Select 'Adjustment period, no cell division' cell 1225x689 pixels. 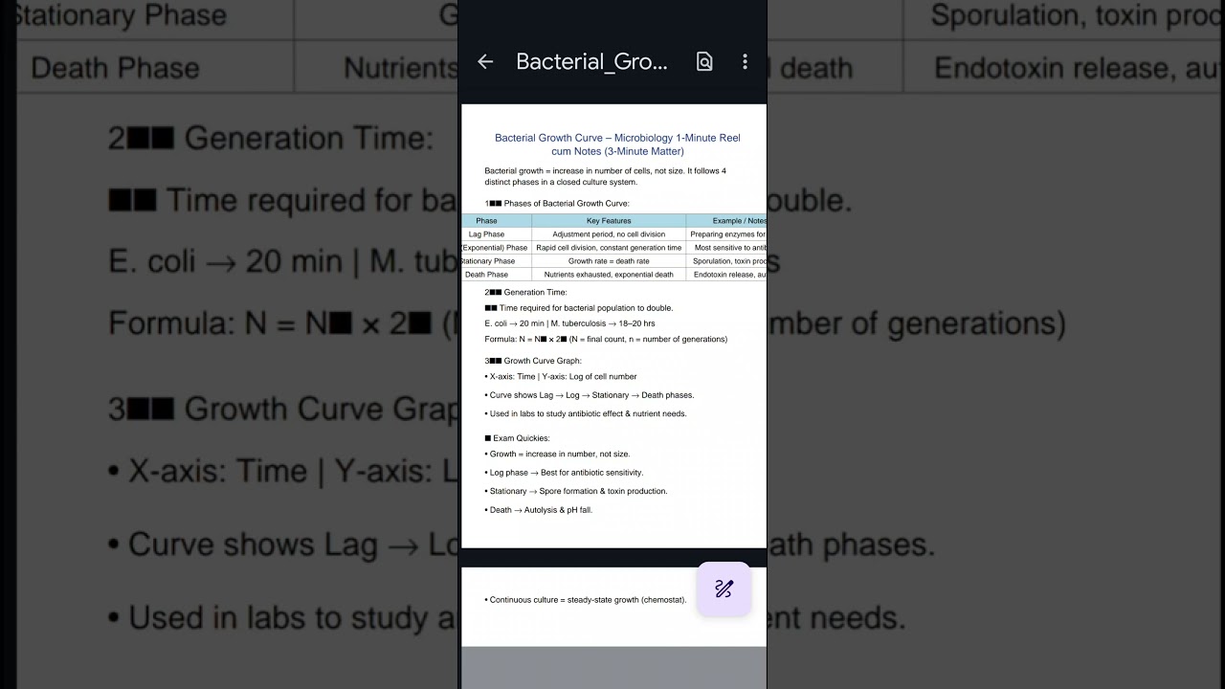pos(609,234)
